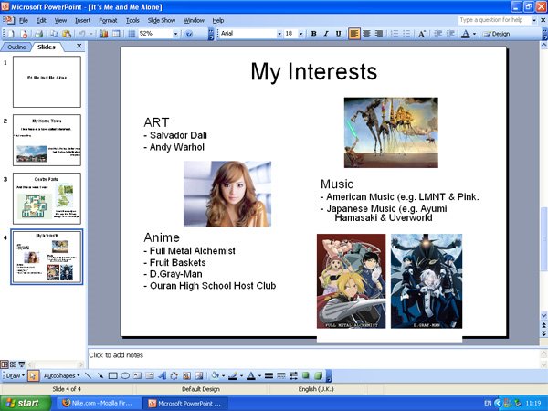Open Arrow Style options

[x=293, y=375]
